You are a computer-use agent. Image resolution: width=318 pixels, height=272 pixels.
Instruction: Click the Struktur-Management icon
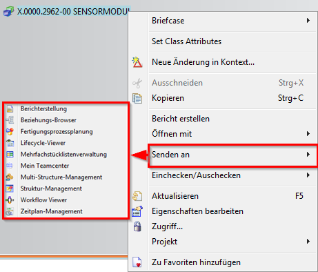pyautogui.click(x=10, y=188)
